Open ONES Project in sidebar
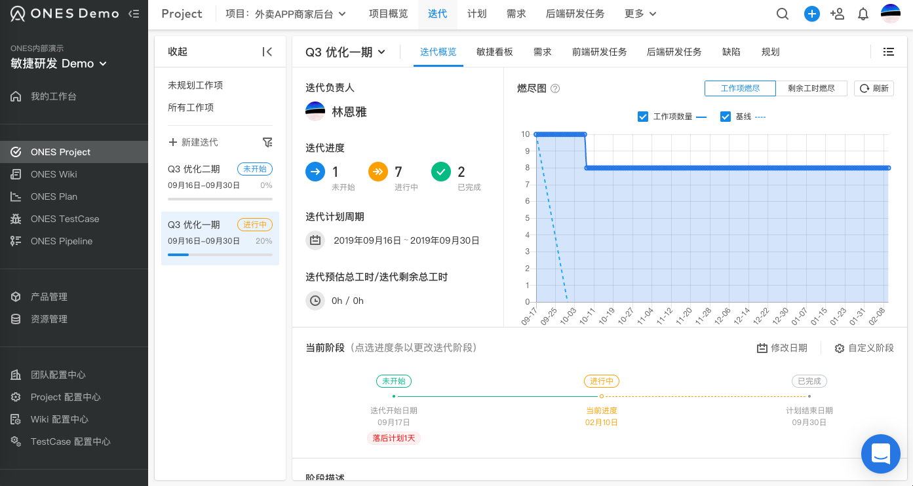 click(x=74, y=152)
